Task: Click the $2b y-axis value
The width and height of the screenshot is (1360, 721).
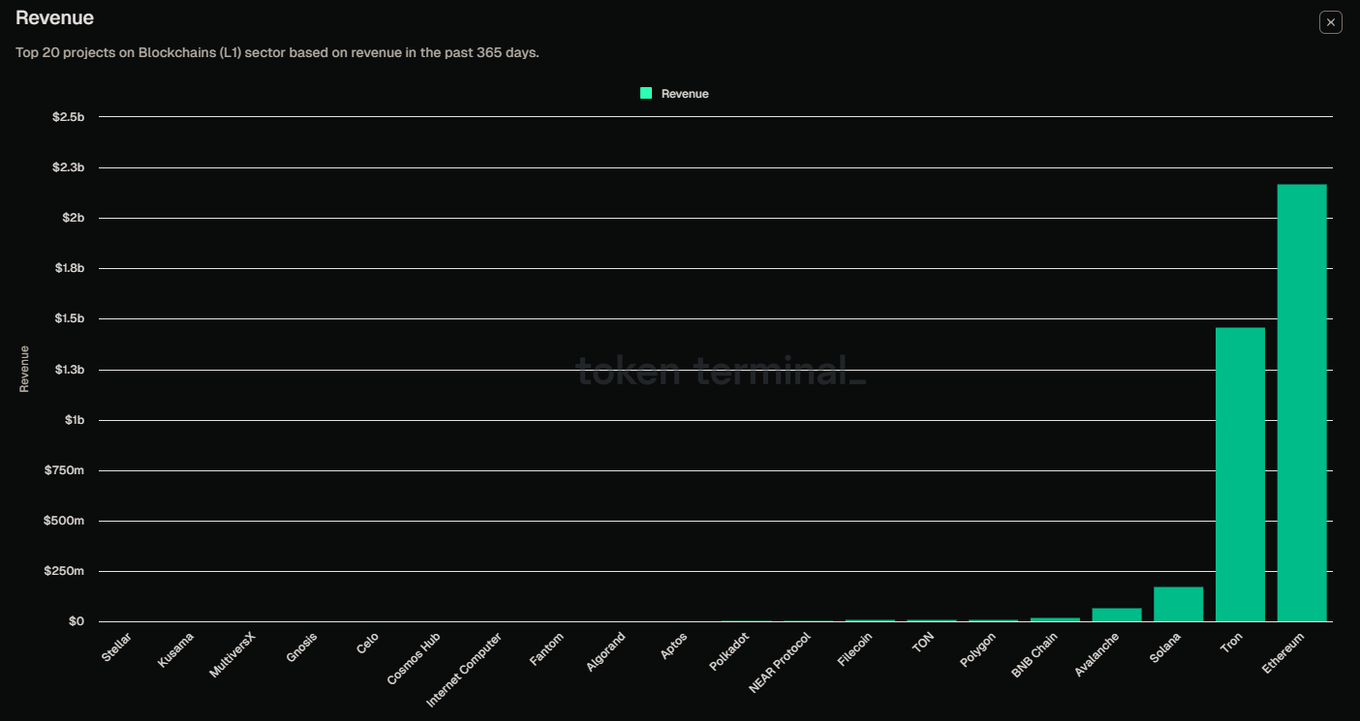Action: pyautogui.click(x=74, y=218)
